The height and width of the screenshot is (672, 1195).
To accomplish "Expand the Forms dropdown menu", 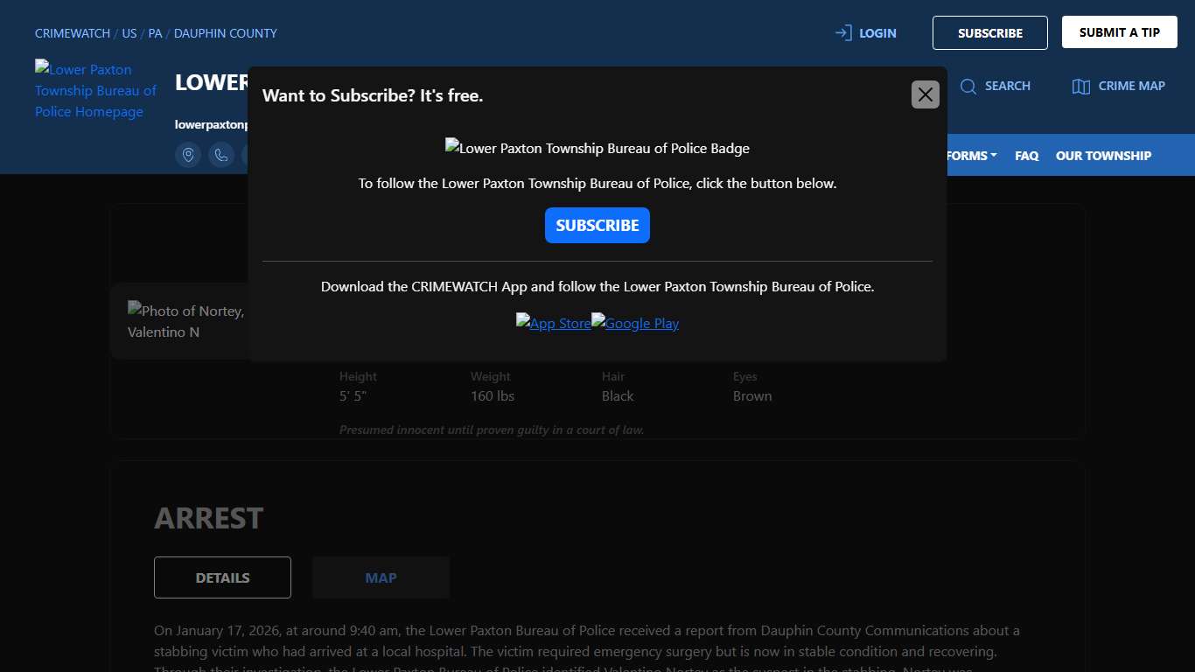I will (x=971, y=156).
